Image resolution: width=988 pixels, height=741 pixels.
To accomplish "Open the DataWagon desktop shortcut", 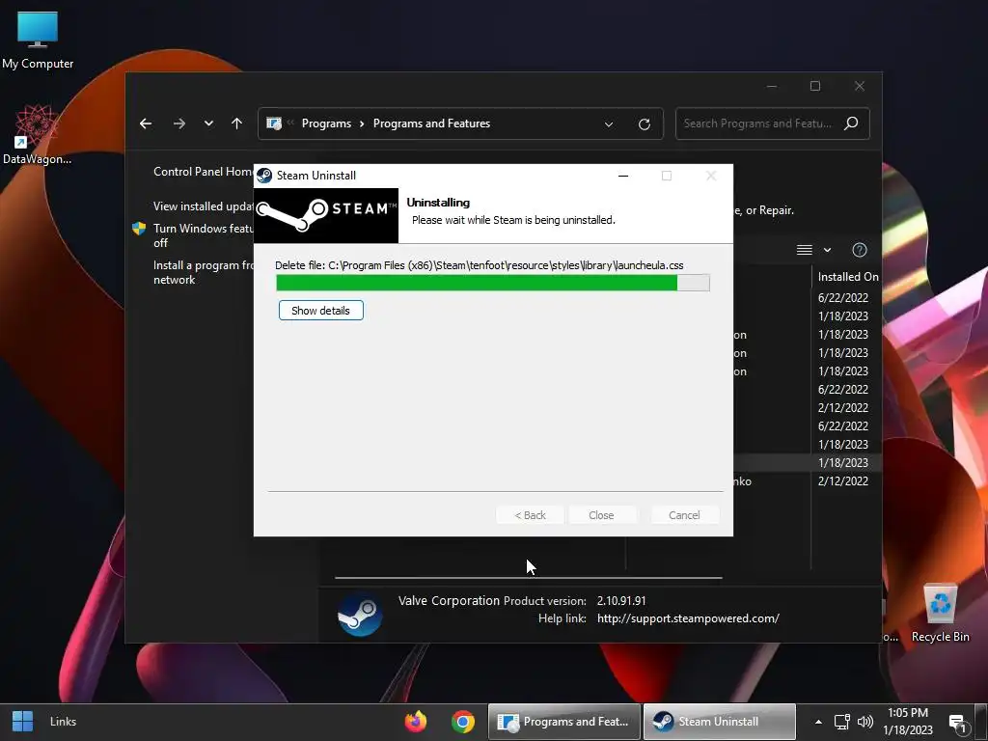I will (37, 135).
